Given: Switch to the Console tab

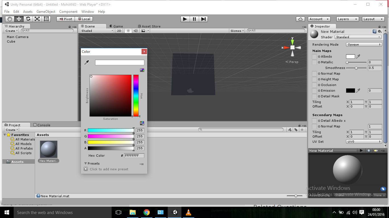Looking at the screenshot, I should point(42,125).
